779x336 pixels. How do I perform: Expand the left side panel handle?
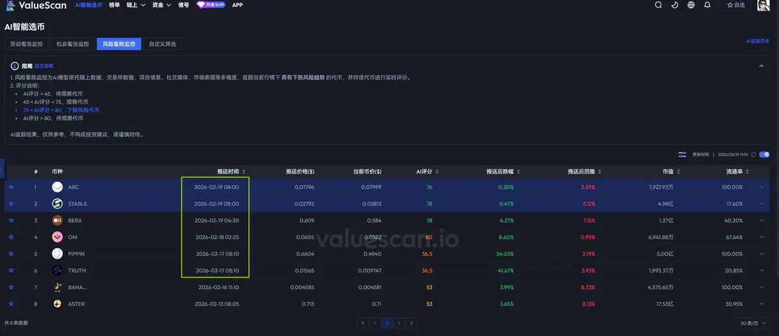point(1,169)
